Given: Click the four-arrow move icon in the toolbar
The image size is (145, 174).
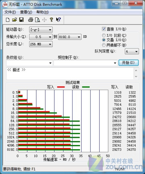Looking at the screenshot, I should (44, 20).
